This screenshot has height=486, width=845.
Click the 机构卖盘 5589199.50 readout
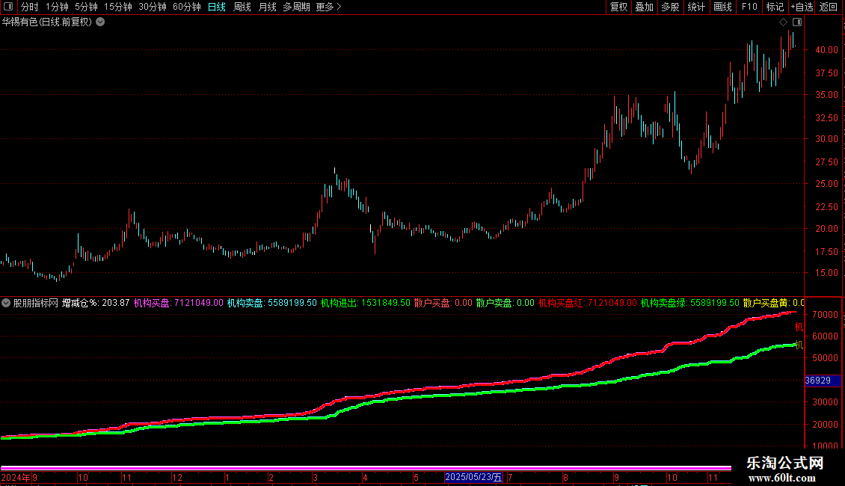tap(271, 303)
